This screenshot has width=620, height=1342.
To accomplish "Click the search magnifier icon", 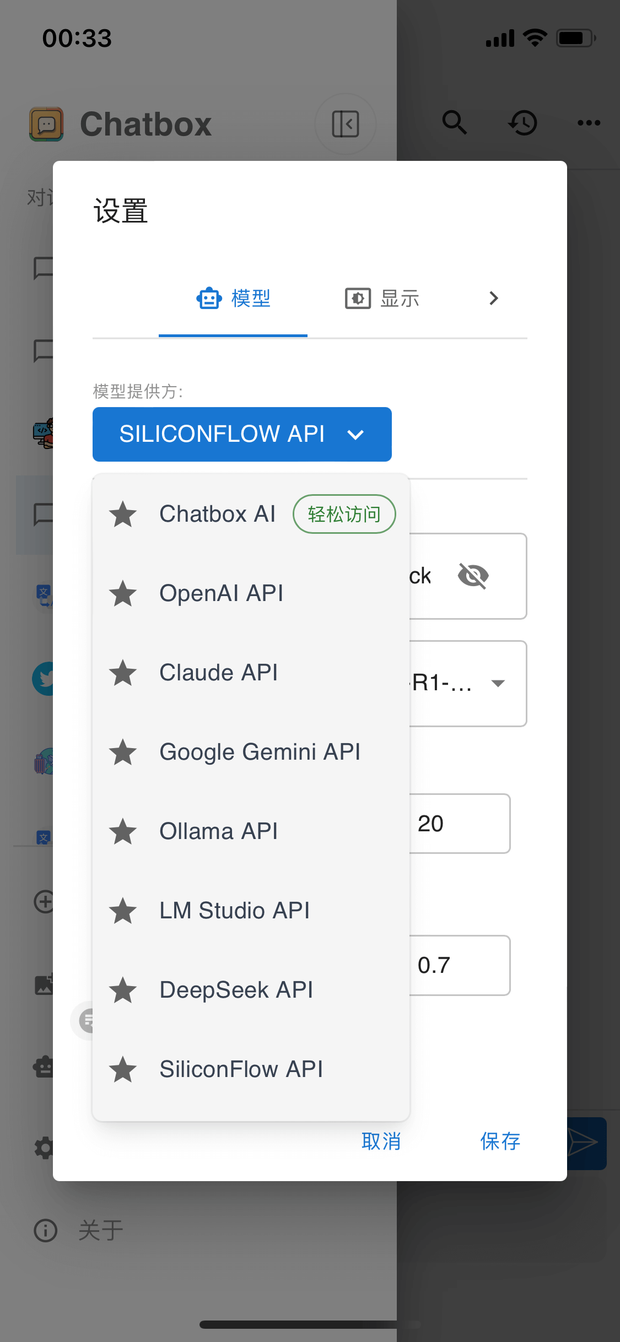I will click(x=455, y=122).
